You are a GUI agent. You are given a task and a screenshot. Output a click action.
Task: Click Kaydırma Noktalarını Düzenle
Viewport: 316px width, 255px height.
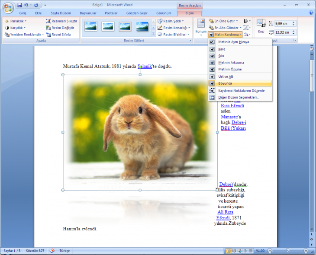(240, 91)
